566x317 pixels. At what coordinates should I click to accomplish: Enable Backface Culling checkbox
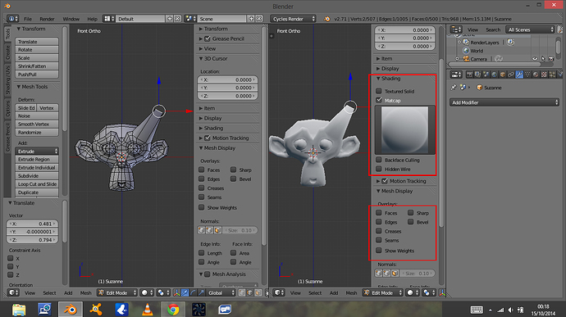click(379, 160)
